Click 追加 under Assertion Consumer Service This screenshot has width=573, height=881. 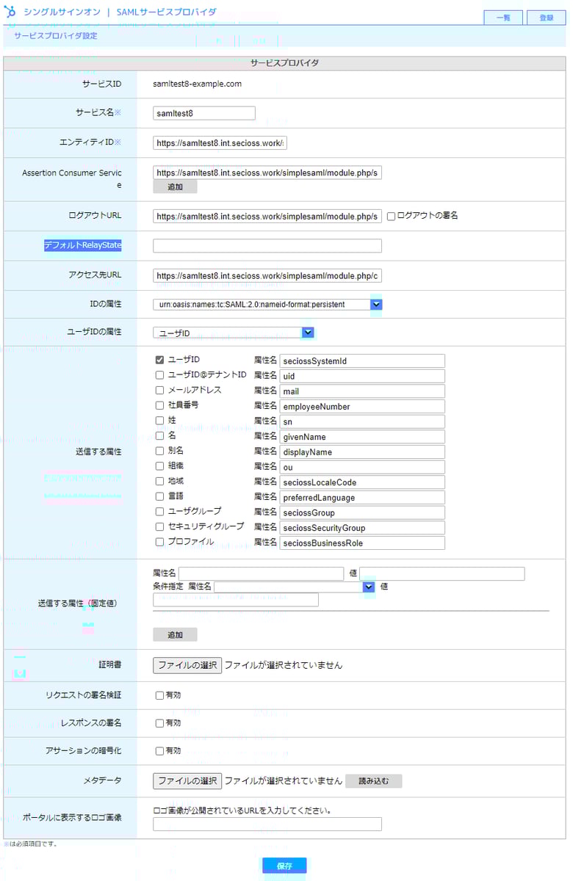pos(175,187)
